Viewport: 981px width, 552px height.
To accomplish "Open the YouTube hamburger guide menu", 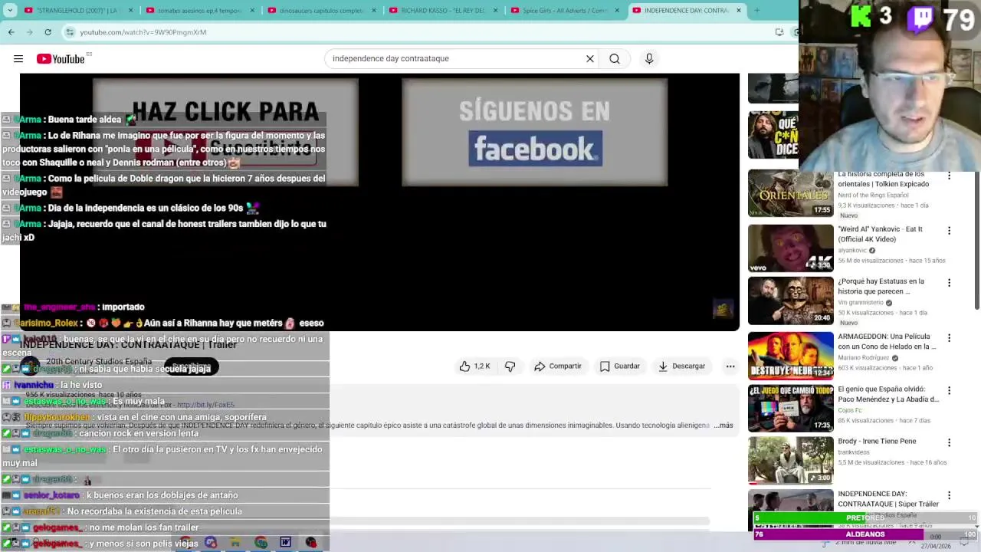I will (x=18, y=58).
